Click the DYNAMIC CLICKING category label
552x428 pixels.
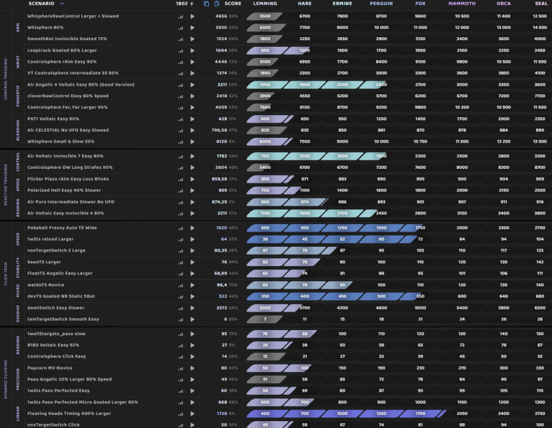6,379
